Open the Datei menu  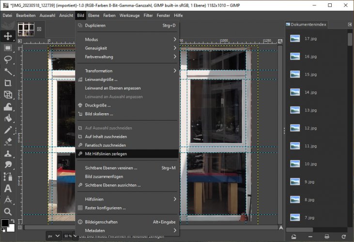tap(7, 15)
